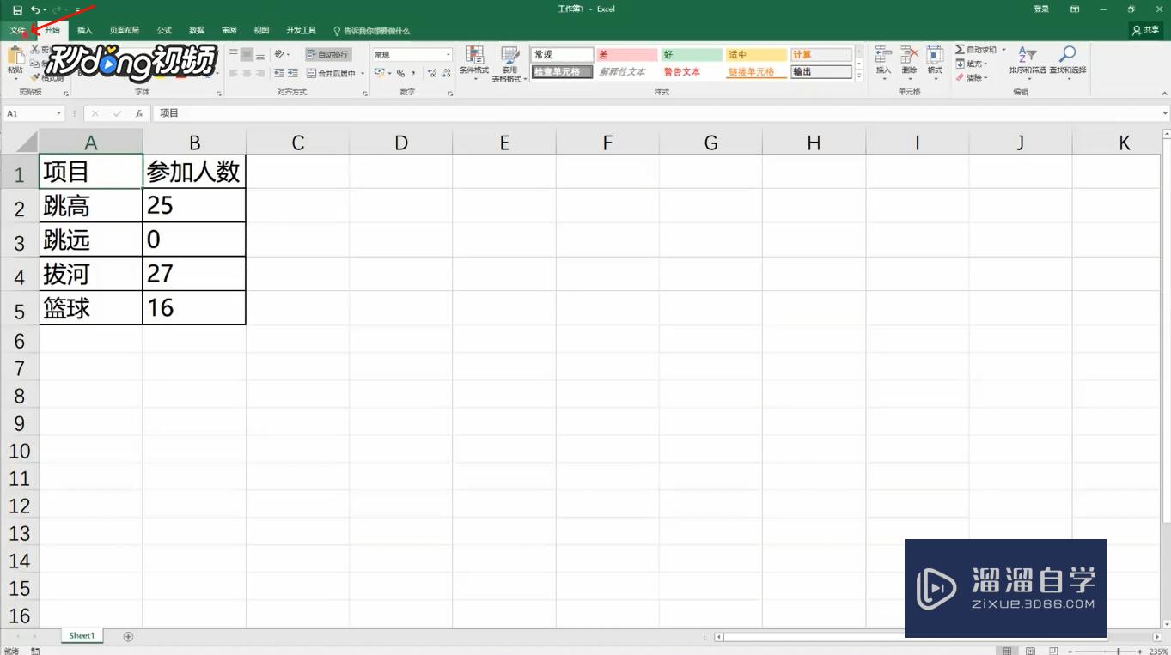Click the top align icon
The height and width of the screenshot is (655, 1171).
pos(233,54)
